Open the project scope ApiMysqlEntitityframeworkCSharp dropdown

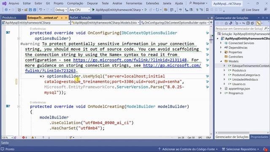(36, 22)
